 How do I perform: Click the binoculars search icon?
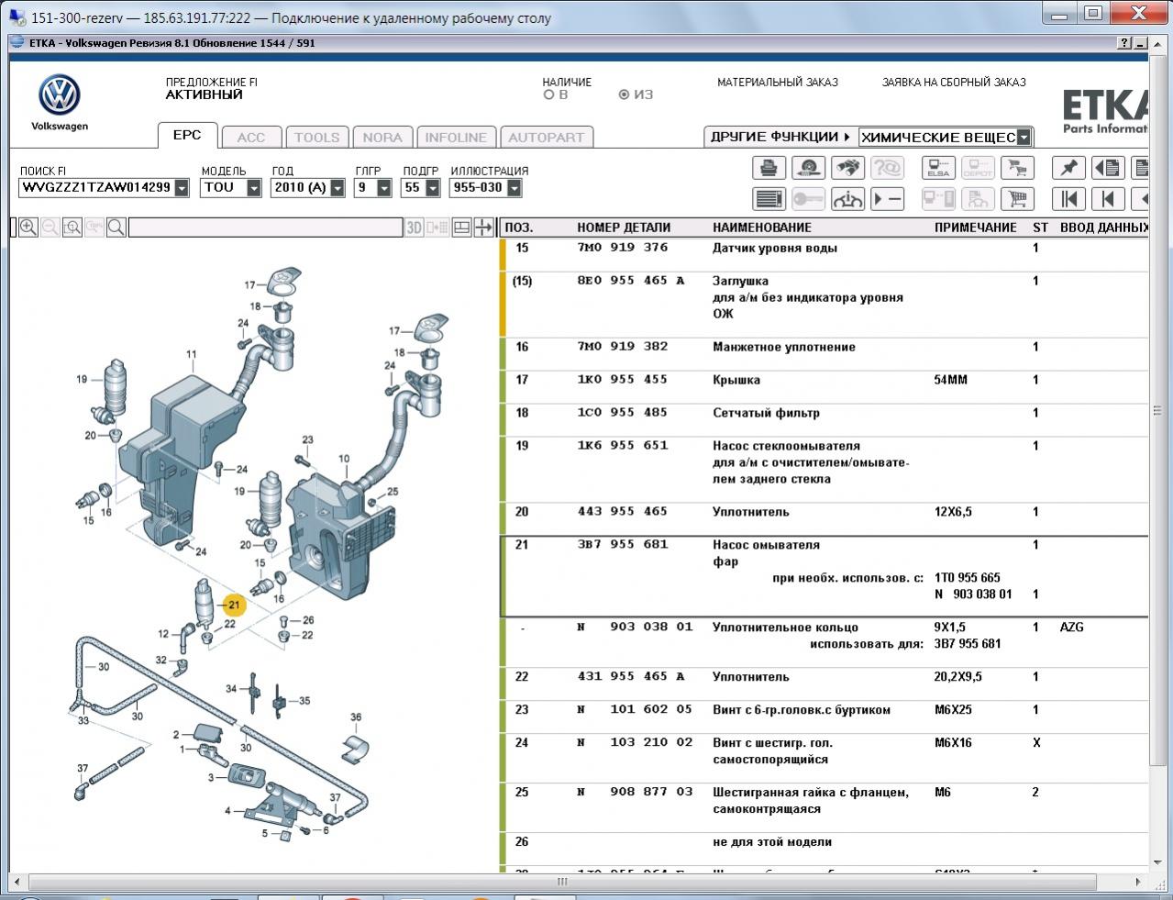(847, 168)
